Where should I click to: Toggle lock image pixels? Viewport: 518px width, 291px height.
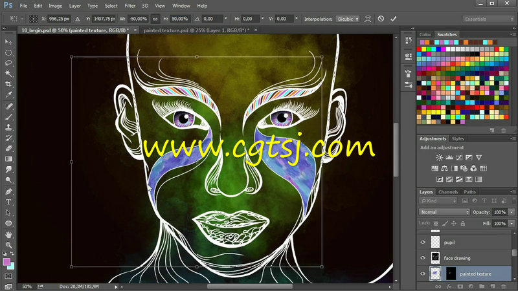click(x=445, y=223)
